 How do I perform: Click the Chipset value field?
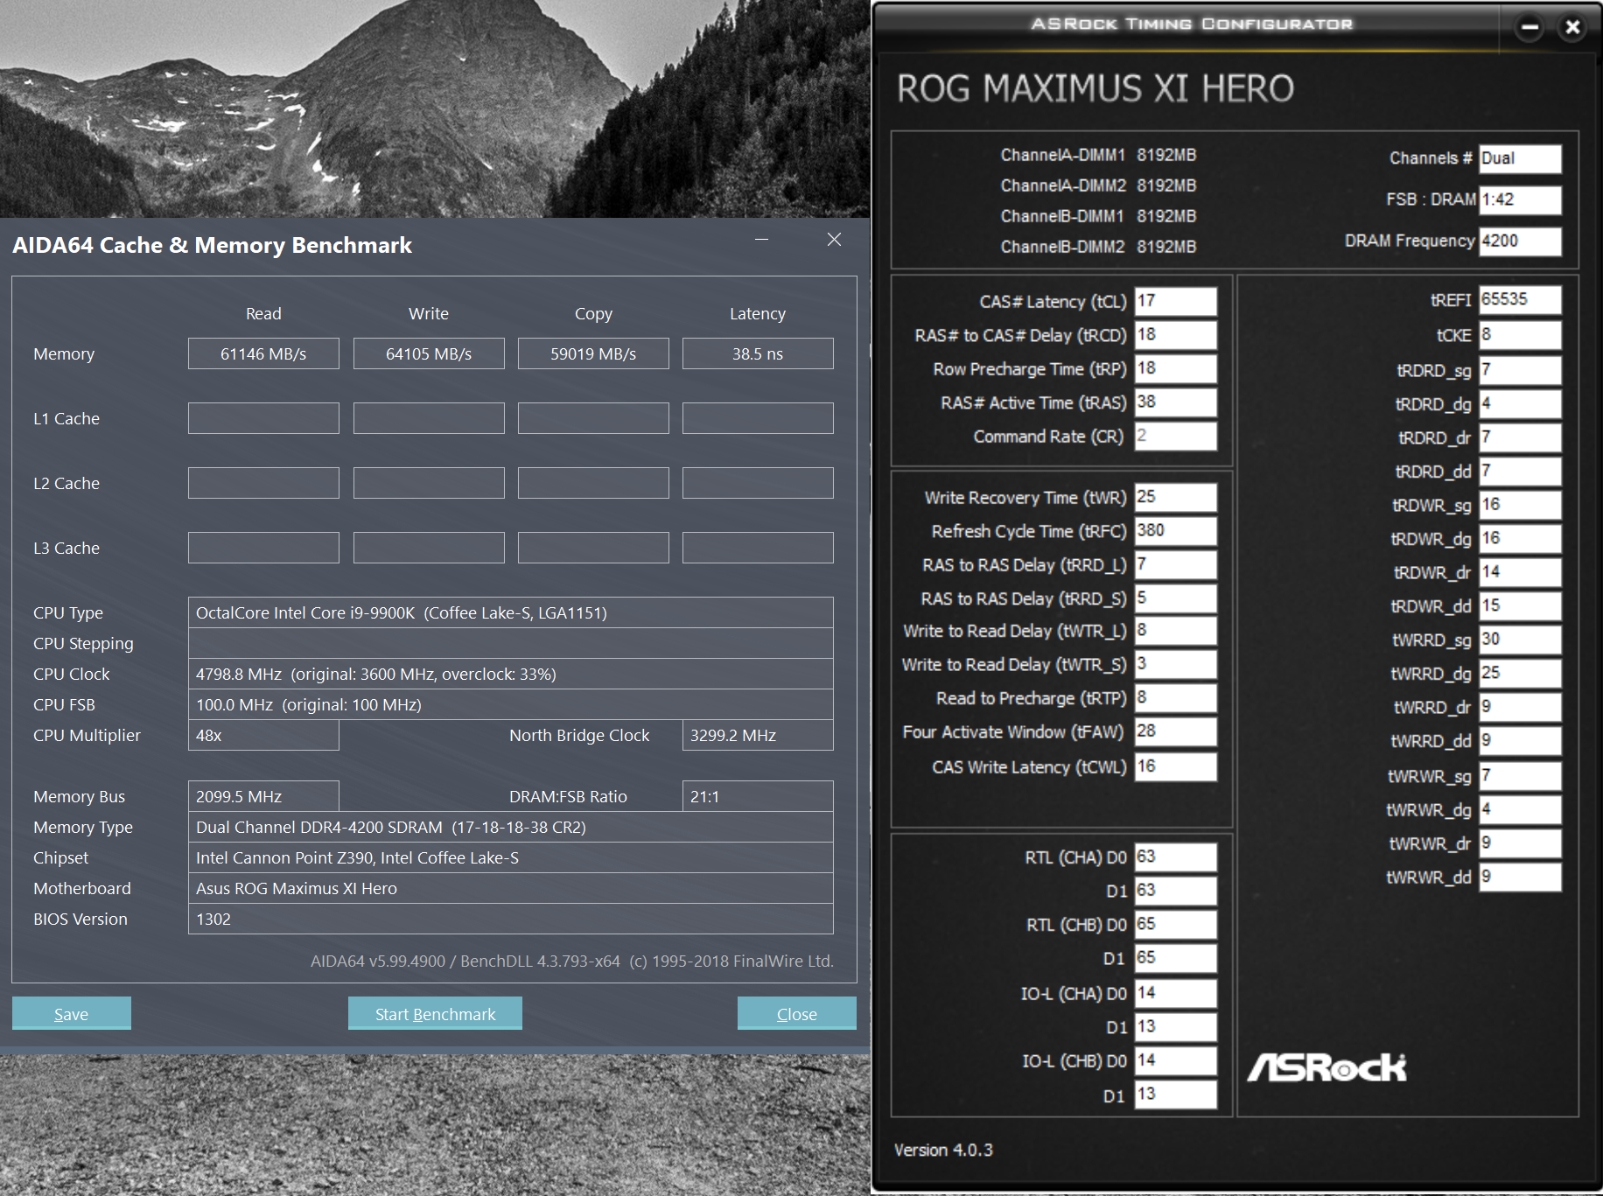511,857
